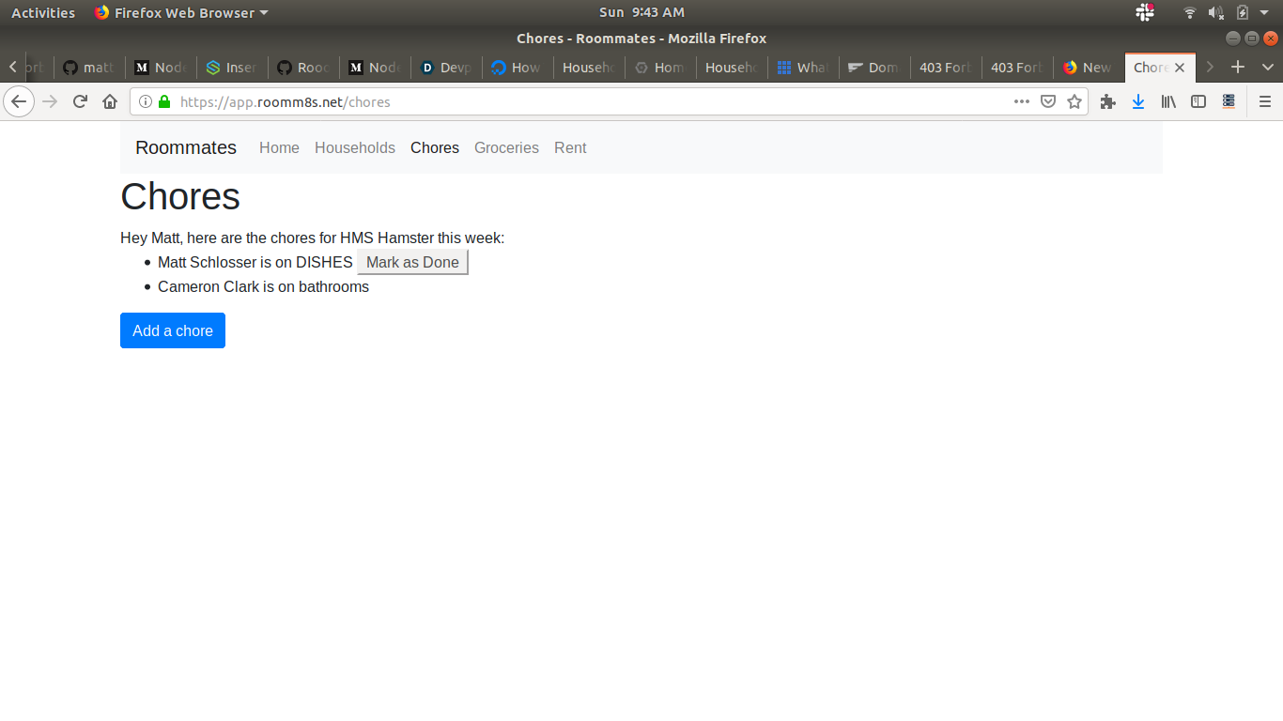The width and height of the screenshot is (1283, 721).
Task: Go back using the browser back arrow
Action: [x=19, y=101]
